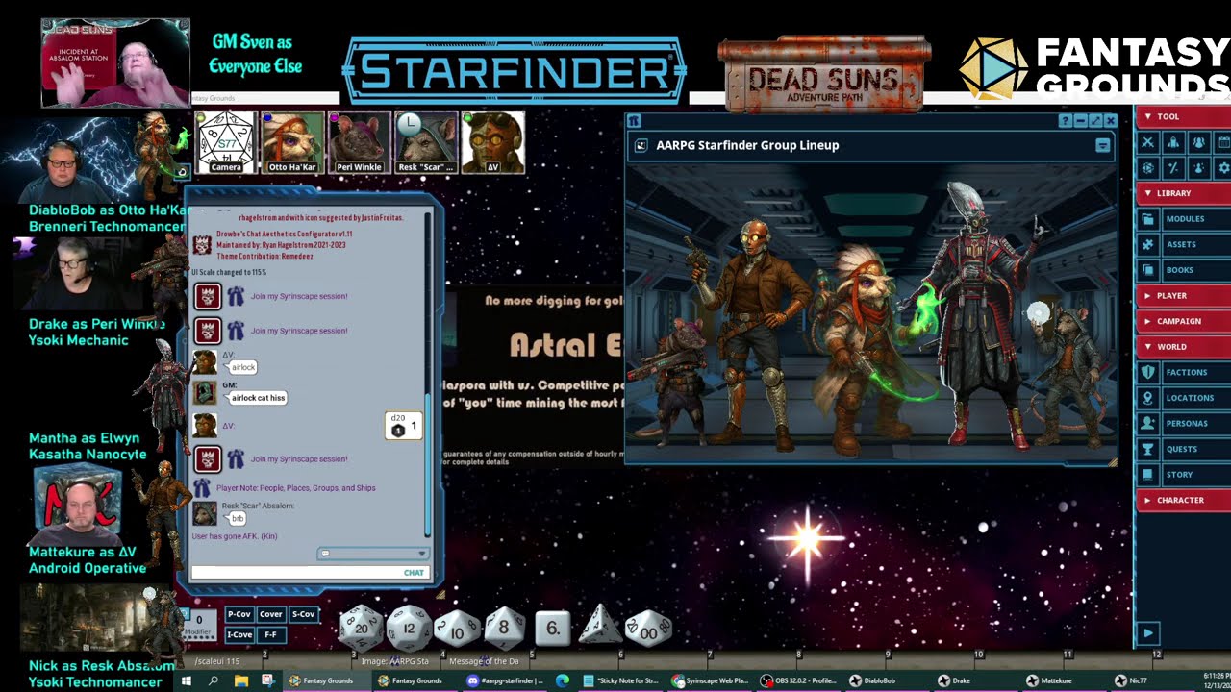Collapse the LIBRARY sidebar section

click(x=1183, y=193)
